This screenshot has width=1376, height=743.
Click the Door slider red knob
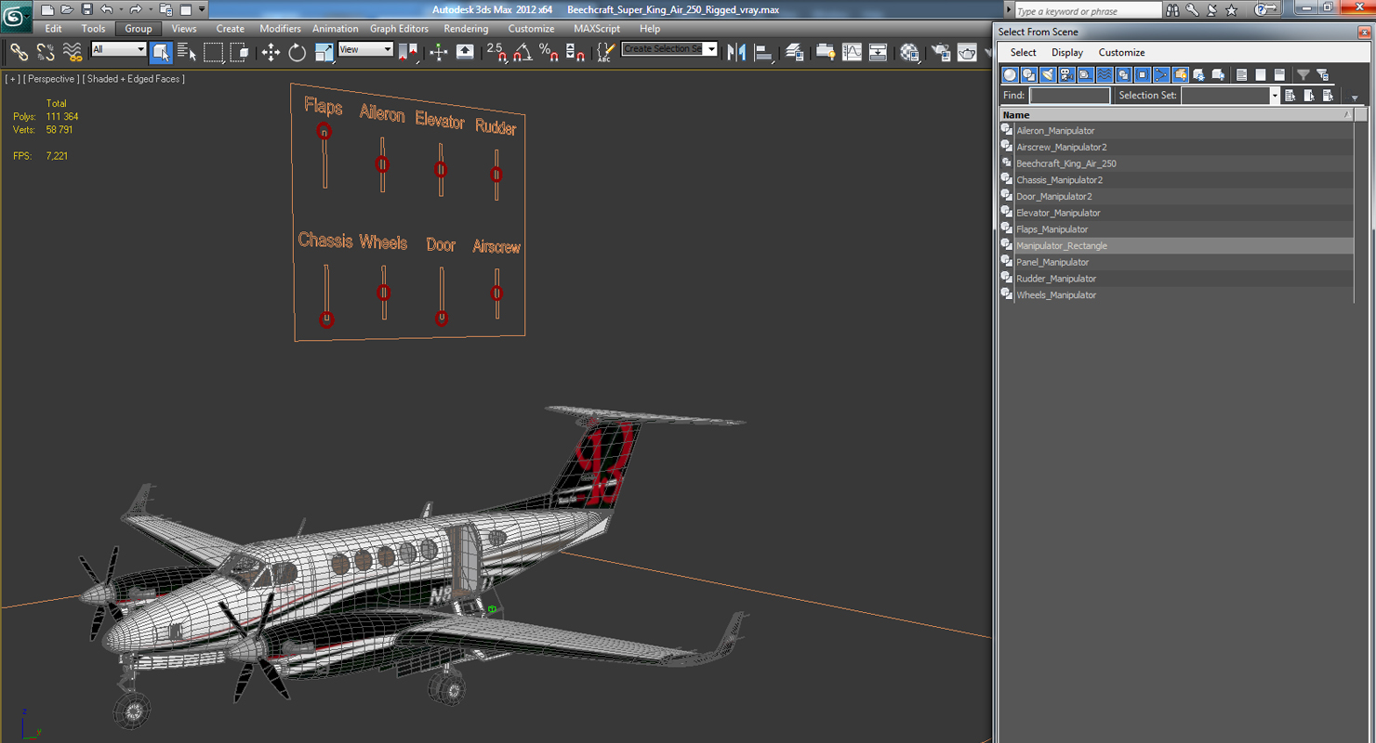coord(442,318)
